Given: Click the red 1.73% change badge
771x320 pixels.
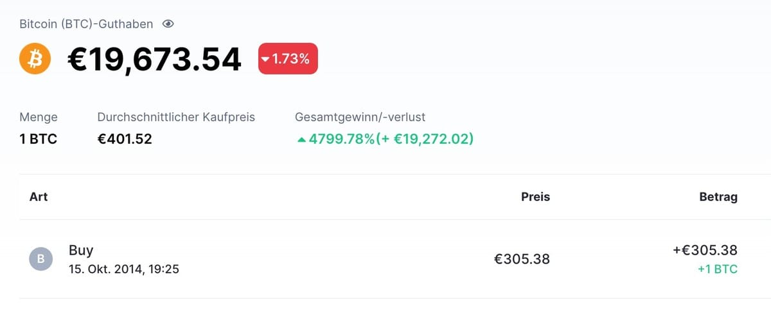Looking at the screenshot, I should pos(288,59).
